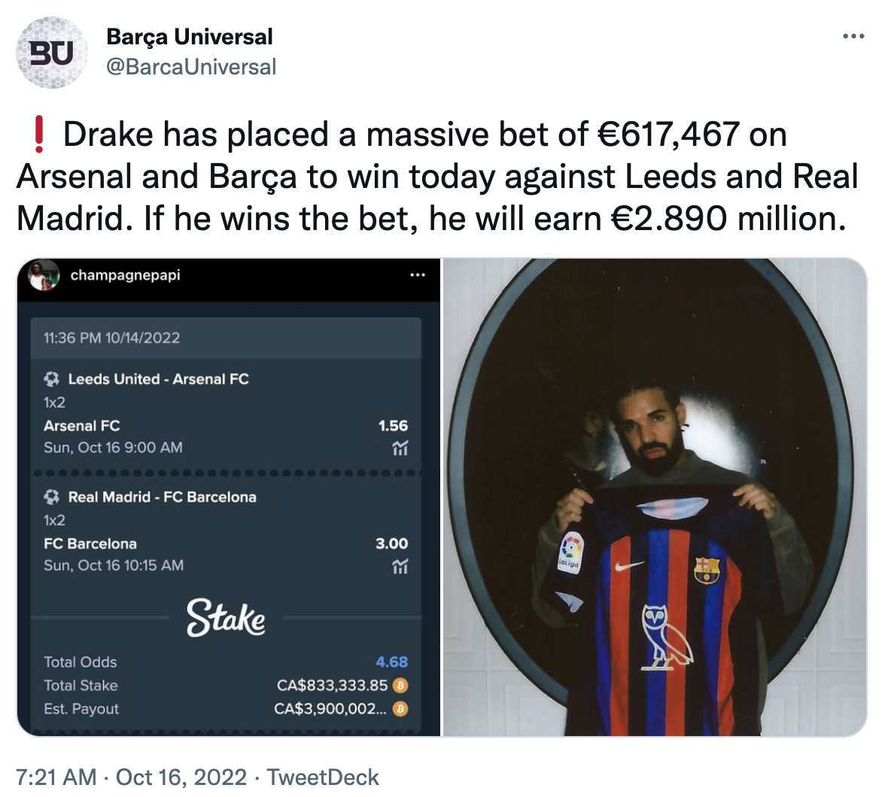885x797 pixels.
Task: Click the 4.68 Total Odds value
Action: (391, 662)
